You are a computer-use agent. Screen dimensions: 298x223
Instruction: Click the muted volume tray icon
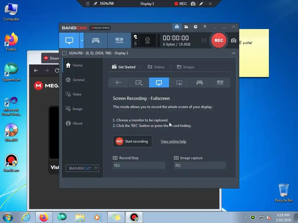[269, 217]
